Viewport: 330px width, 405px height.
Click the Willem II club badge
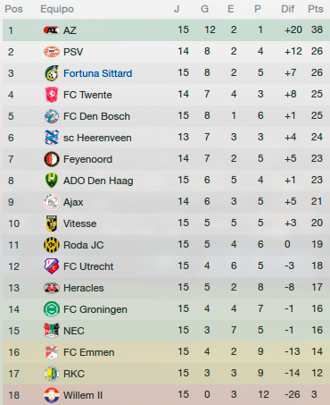[x=51, y=395]
